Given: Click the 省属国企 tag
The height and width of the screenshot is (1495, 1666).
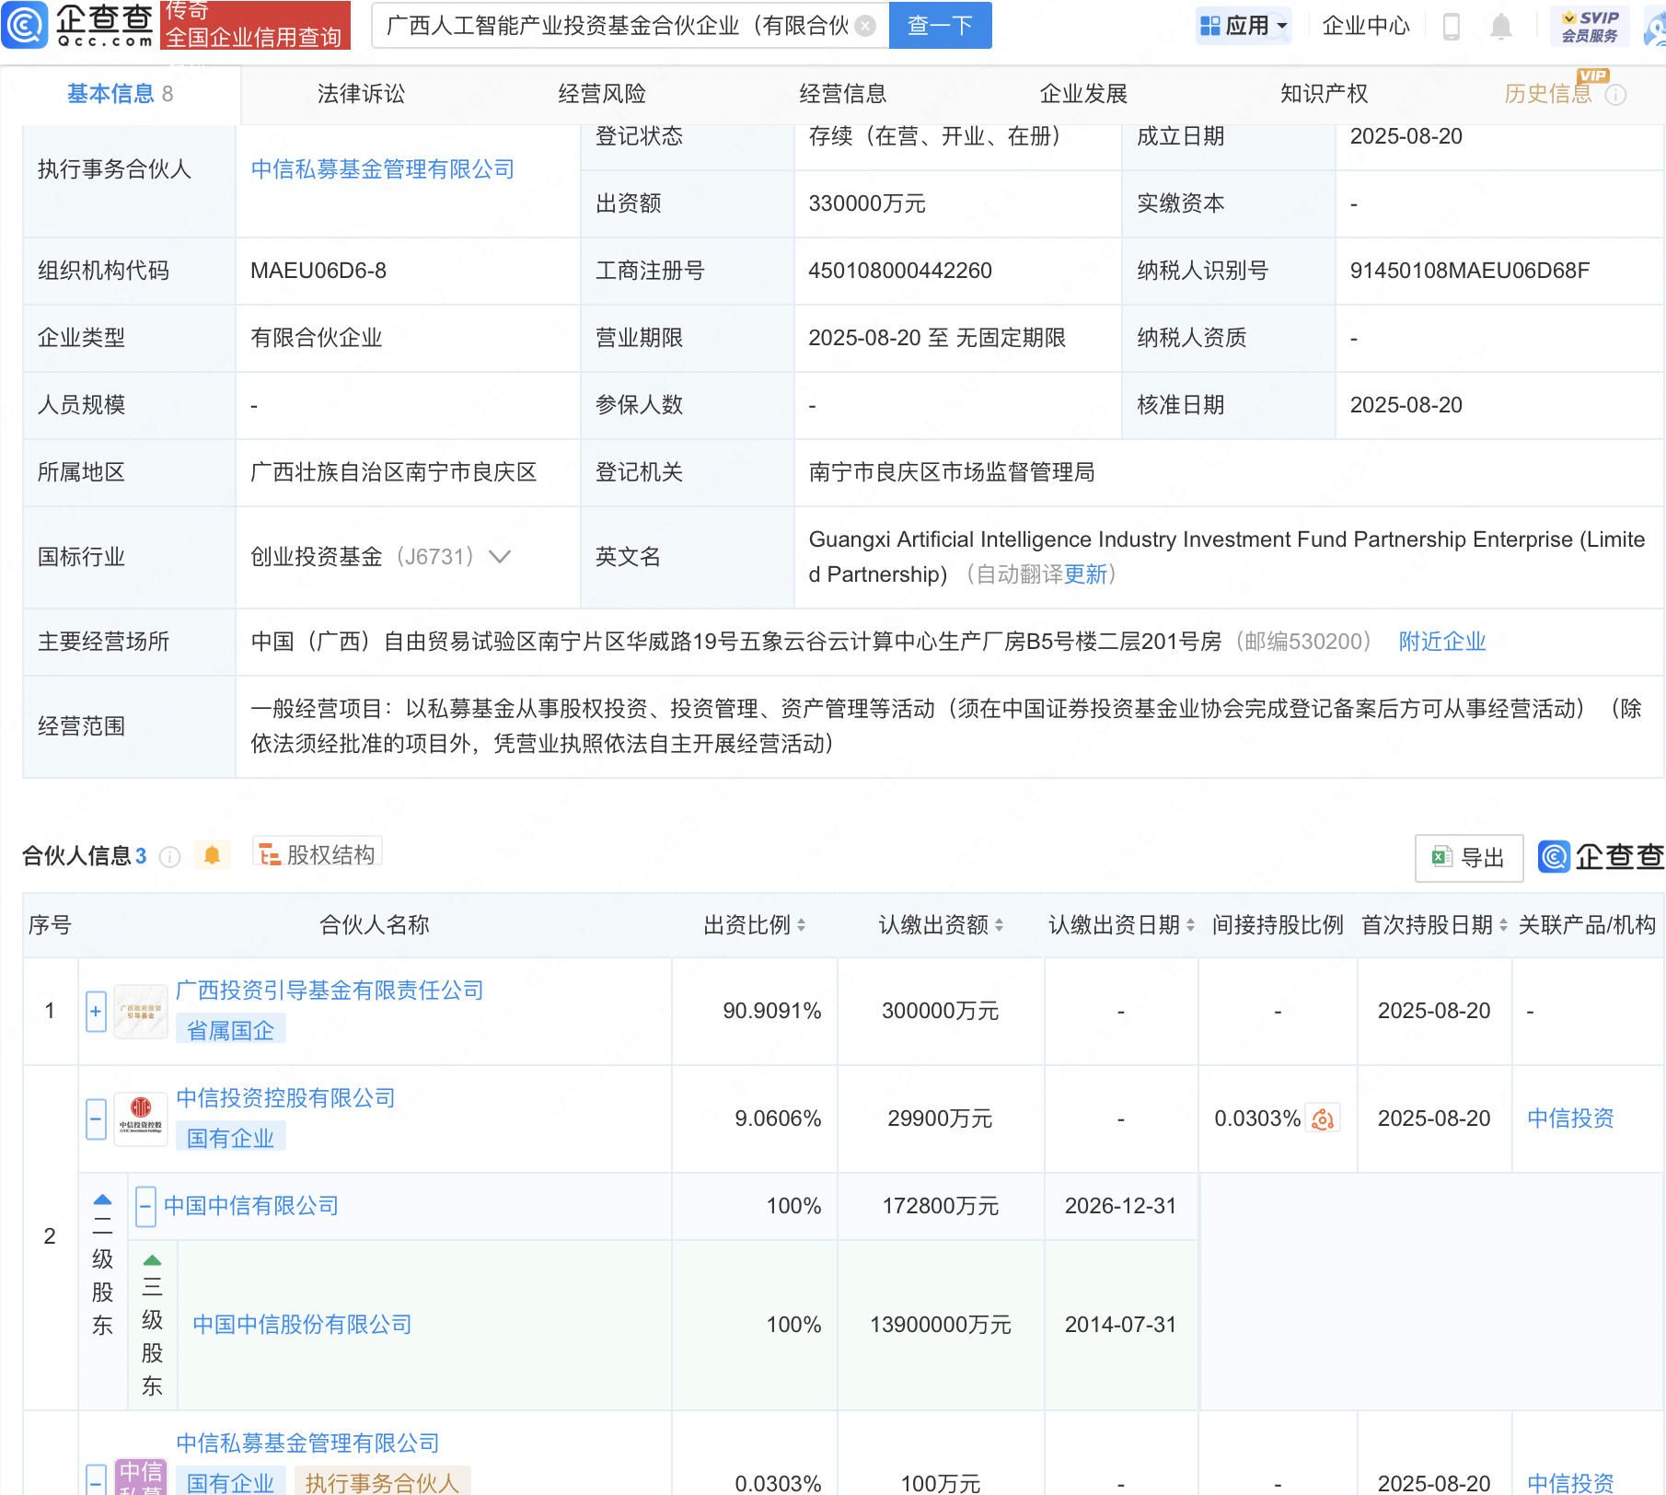Looking at the screenshot, I should pos(230,1031).
